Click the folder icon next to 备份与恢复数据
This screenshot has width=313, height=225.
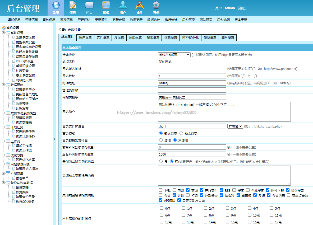point(8,182)
